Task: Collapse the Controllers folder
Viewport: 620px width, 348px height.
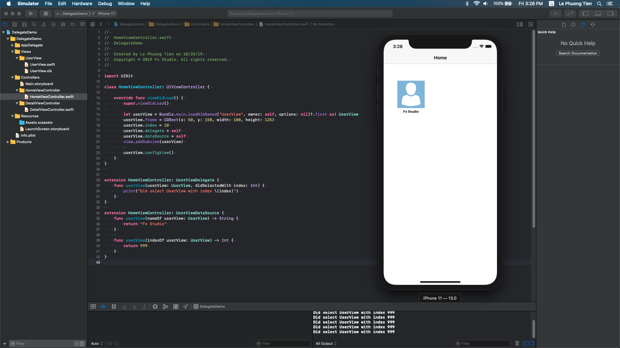Action: (x=12, y=77)
